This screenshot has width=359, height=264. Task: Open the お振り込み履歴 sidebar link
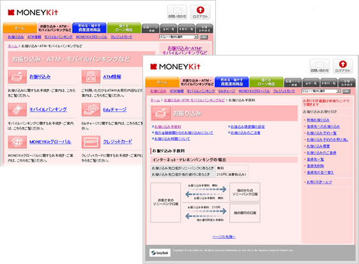pyautogui.click(x=318, y=146)
